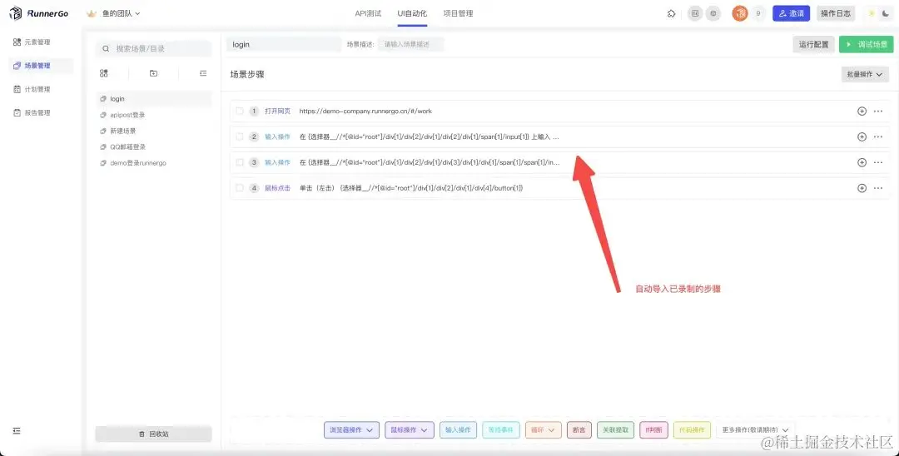Screen dimensions: 899x456
Task: Open the 鱼的团队 team dropdown
Action: point(113,14)
